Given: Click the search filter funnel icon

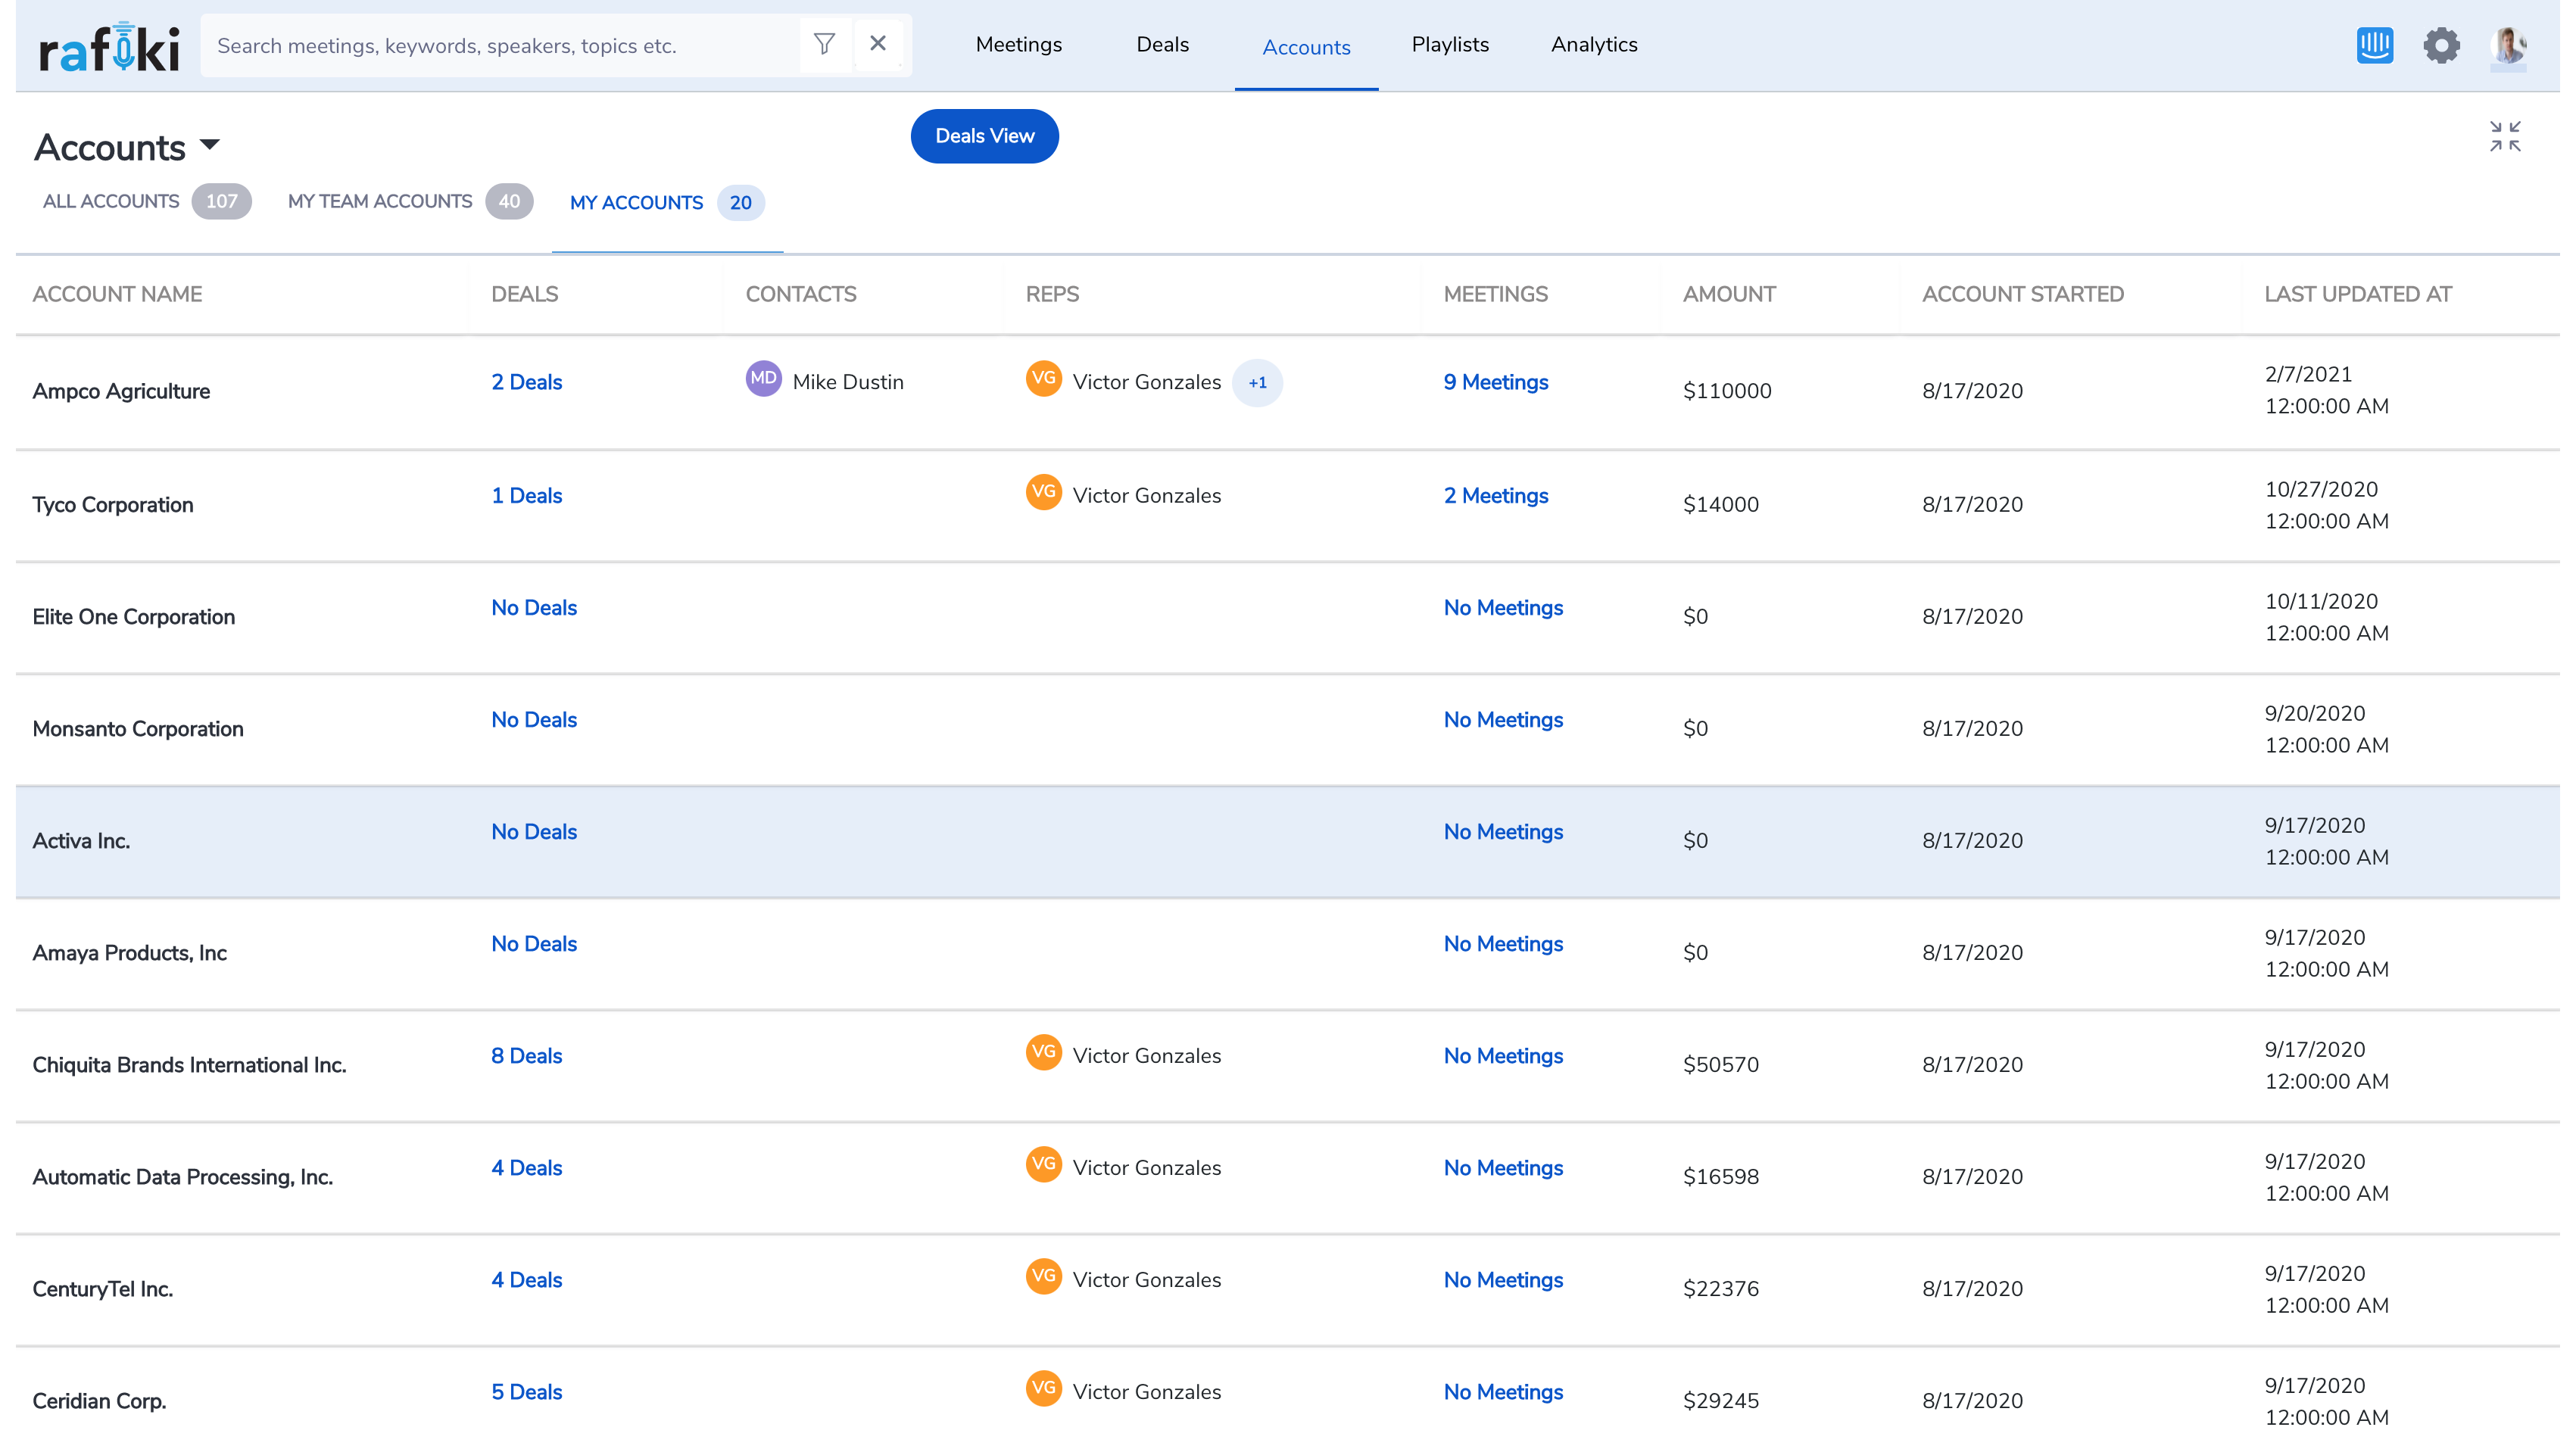Looking at the screenshot, I should [824, 44].
